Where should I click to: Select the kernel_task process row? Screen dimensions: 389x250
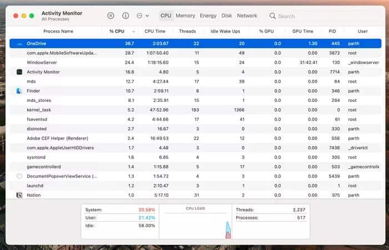pyautogui.click(x=195, y=110)
